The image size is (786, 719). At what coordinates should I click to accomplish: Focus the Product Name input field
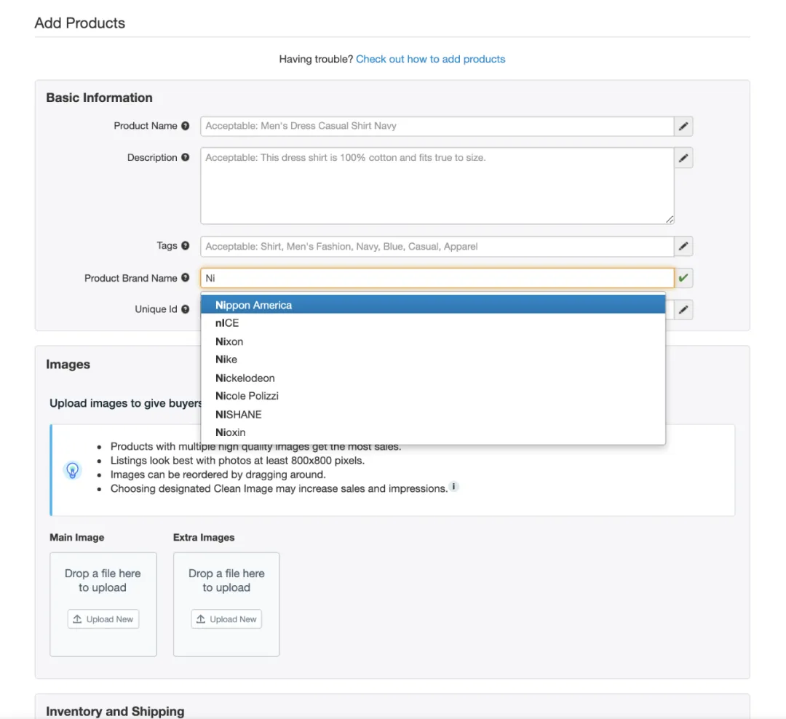tap(437, 127)
